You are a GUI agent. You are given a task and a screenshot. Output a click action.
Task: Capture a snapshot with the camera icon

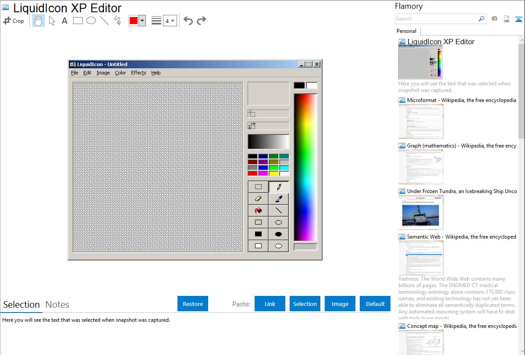(494, 19)
